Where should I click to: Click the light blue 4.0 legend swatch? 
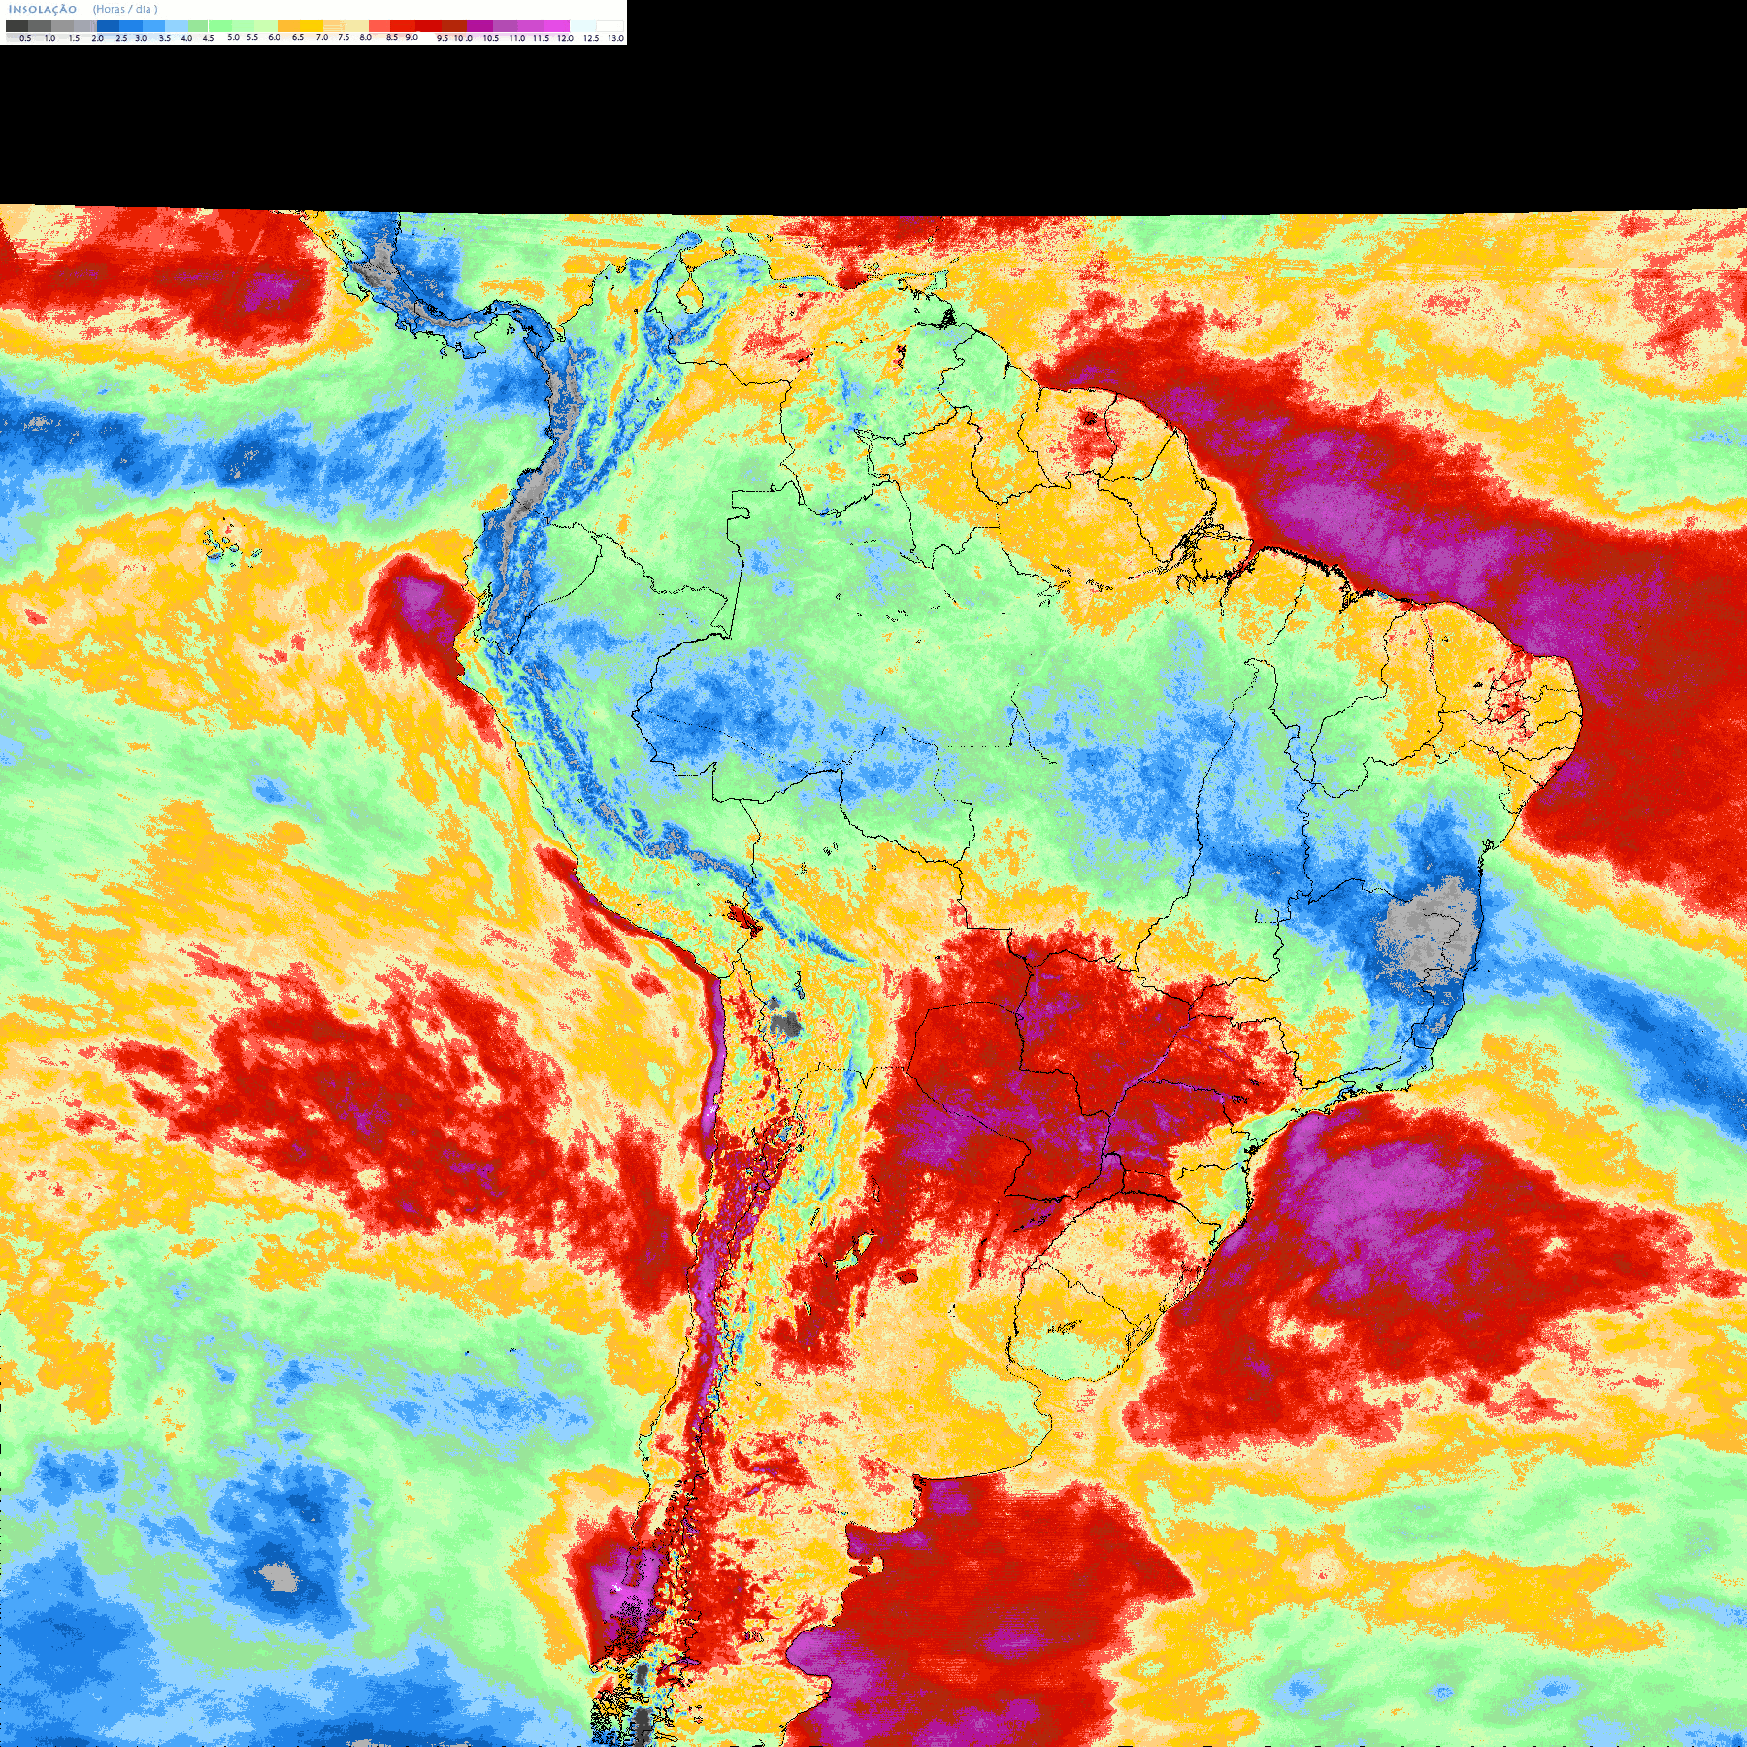coord(177,26)
